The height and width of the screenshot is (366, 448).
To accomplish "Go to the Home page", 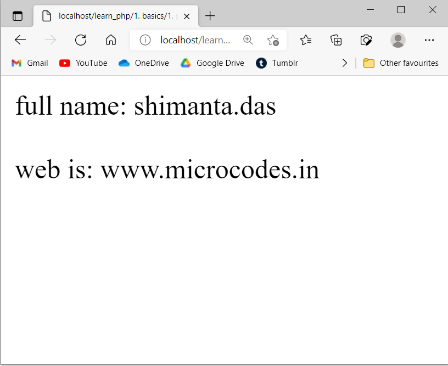I will pos(111,40).
